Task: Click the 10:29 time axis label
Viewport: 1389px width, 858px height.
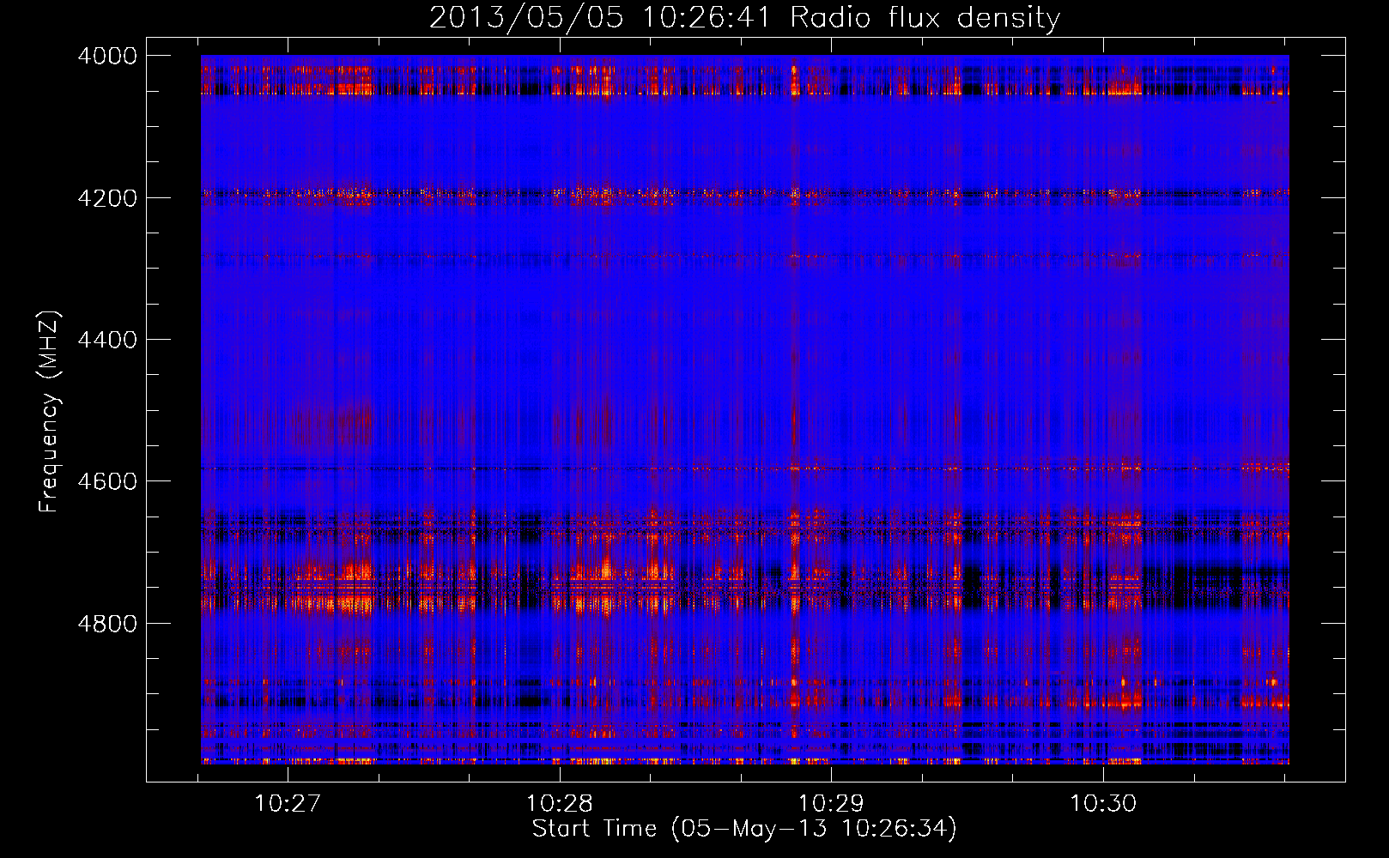Action: click(x=831, y=803)
